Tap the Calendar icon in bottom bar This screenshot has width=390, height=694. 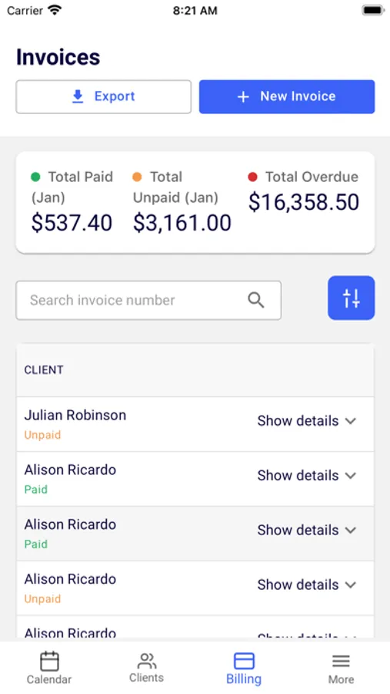tap(49, 662)
